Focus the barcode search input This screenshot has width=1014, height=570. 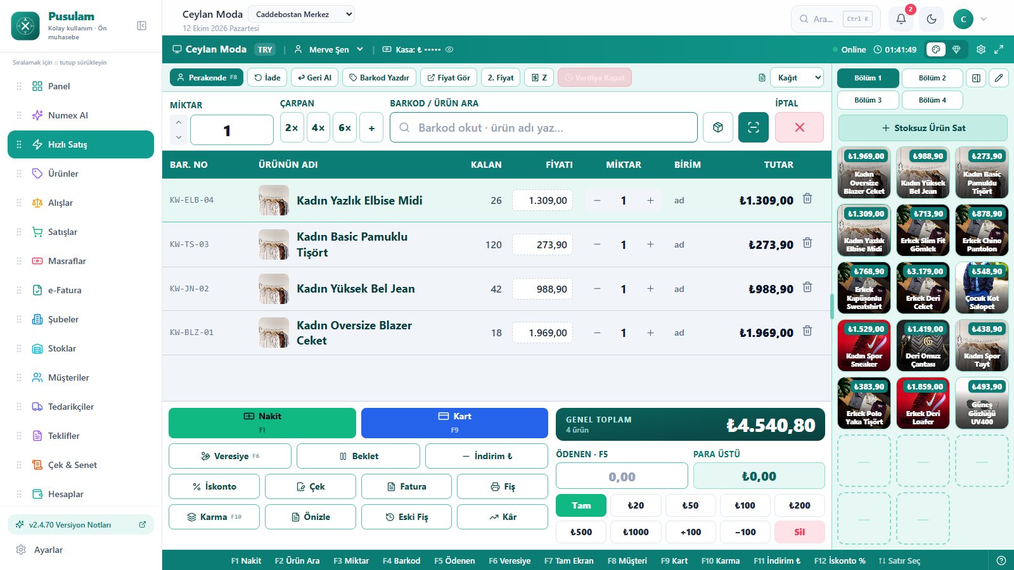(544, 127)
